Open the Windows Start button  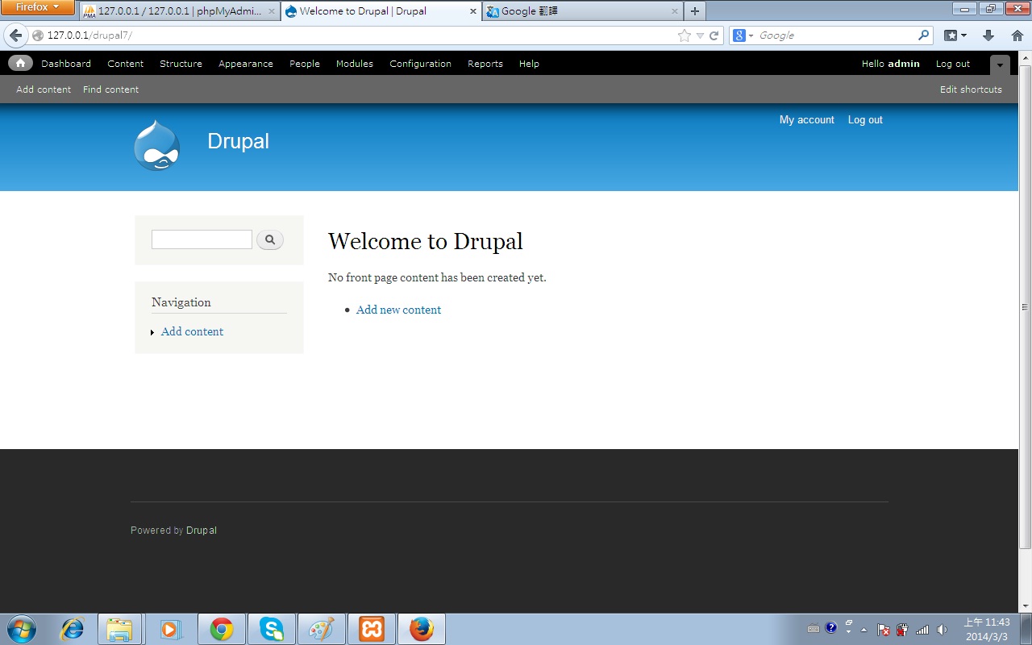pos(21,629)
